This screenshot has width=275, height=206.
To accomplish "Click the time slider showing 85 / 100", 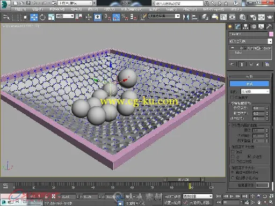I will tap(184, 180).
